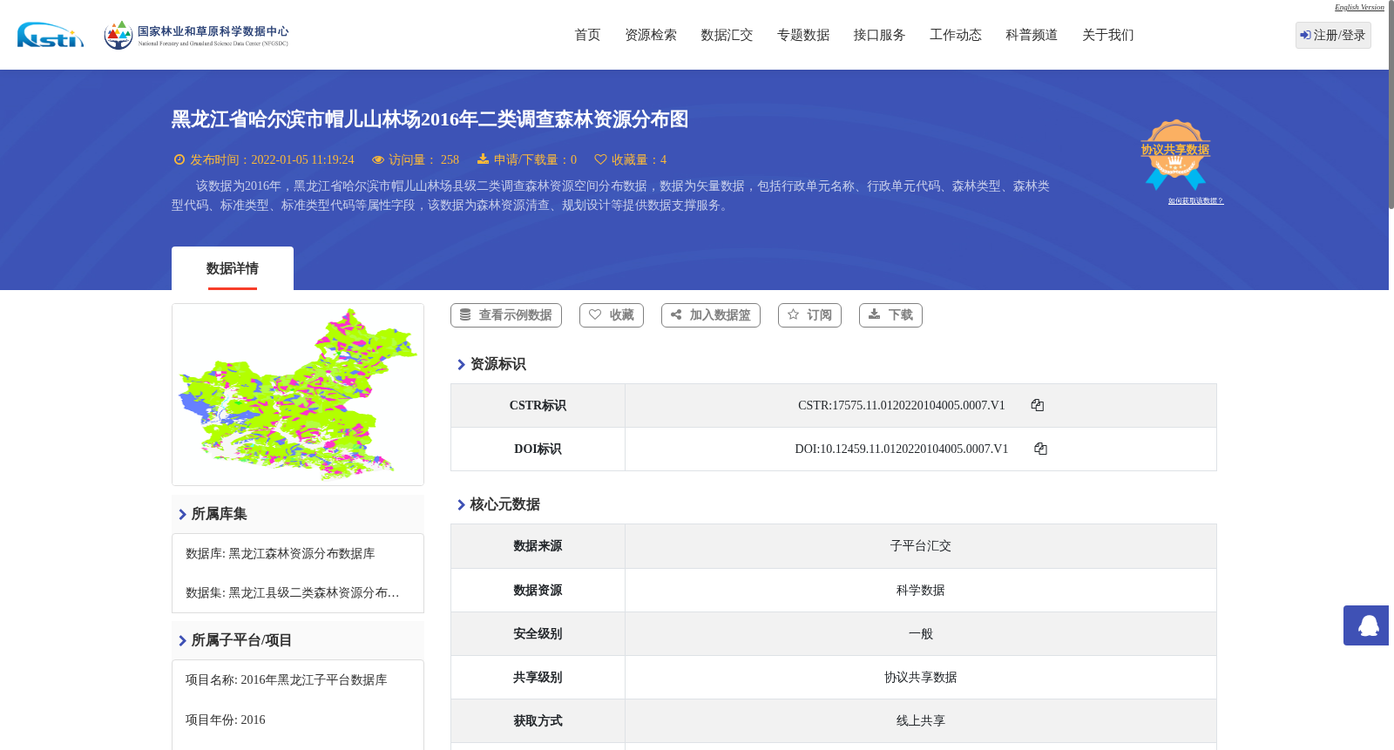
Task: Open 关于我们 menu
Action: click(x=1108, y=35)
